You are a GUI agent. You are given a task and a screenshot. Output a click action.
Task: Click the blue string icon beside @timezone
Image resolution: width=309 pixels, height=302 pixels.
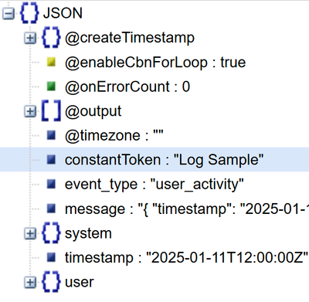click(x=51, y=135)
